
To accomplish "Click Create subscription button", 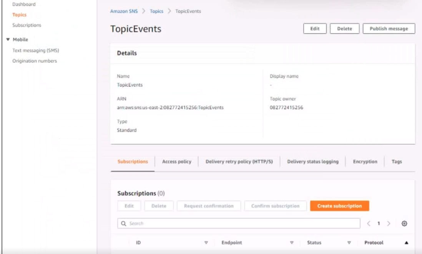I will [339, 206].
